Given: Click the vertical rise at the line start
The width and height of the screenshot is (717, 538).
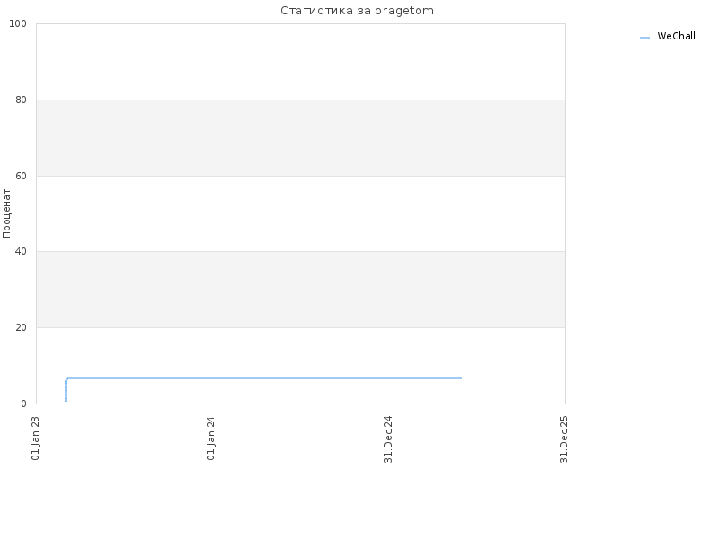Looking at the screenshot, I should 66,391.
